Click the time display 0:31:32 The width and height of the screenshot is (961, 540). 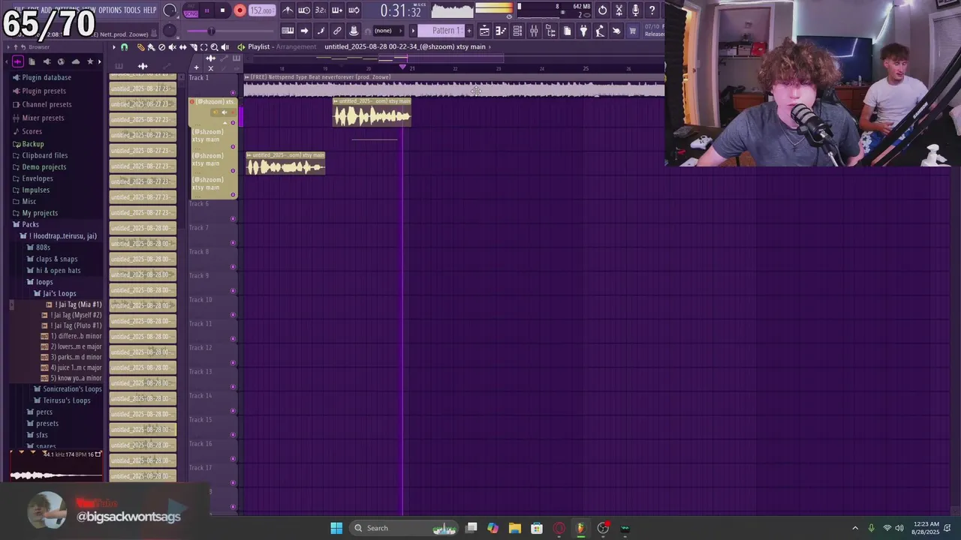coord(400,10)
